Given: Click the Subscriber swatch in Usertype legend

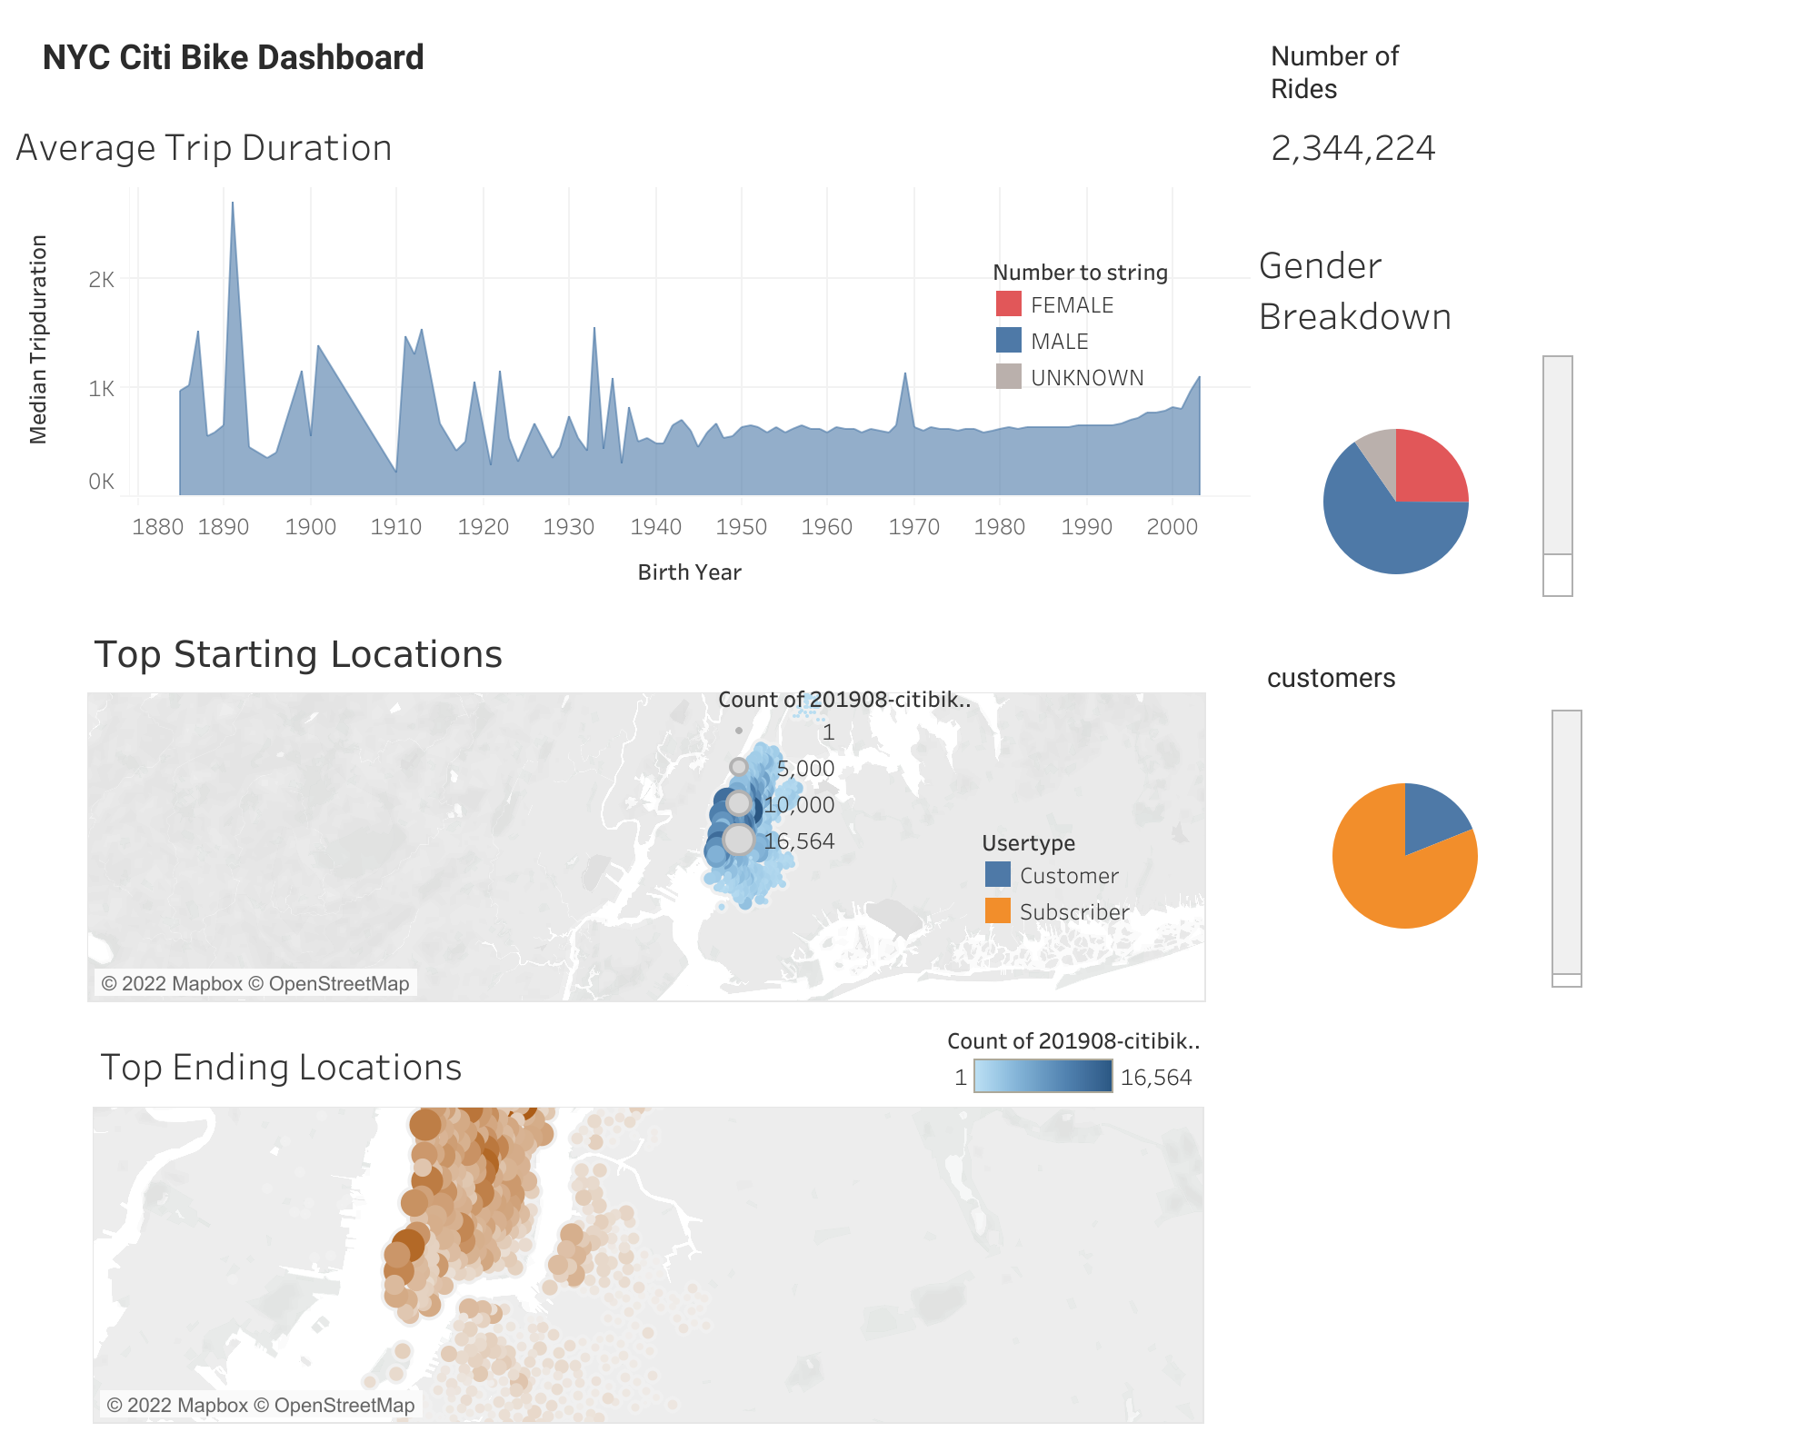Looking at the screenshot, I should [997, 912].
